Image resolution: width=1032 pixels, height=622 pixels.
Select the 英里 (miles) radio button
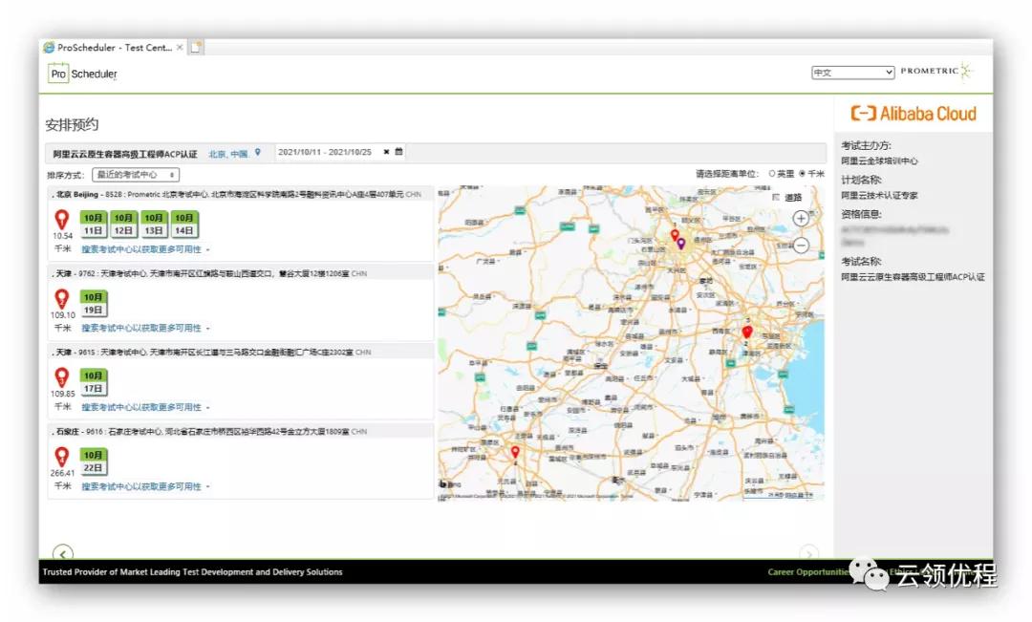[x=772, y=174]
